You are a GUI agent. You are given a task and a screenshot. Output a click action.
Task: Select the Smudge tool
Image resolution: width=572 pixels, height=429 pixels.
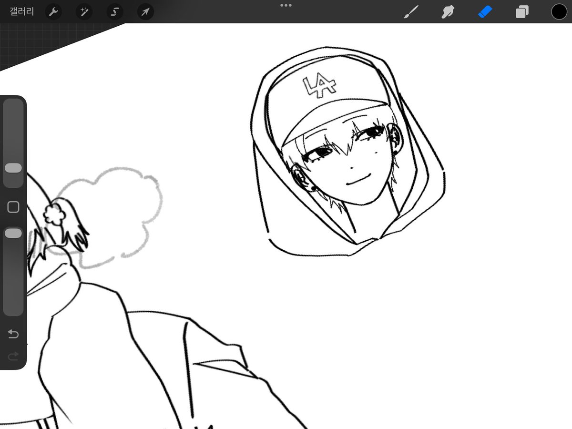447,12
